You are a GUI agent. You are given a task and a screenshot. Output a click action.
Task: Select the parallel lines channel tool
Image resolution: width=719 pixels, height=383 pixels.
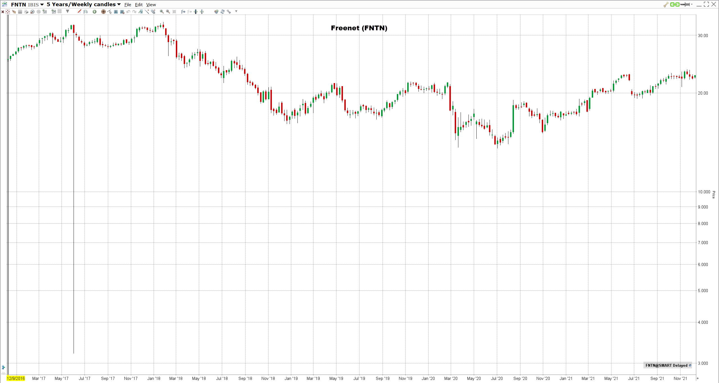[153, 12]
